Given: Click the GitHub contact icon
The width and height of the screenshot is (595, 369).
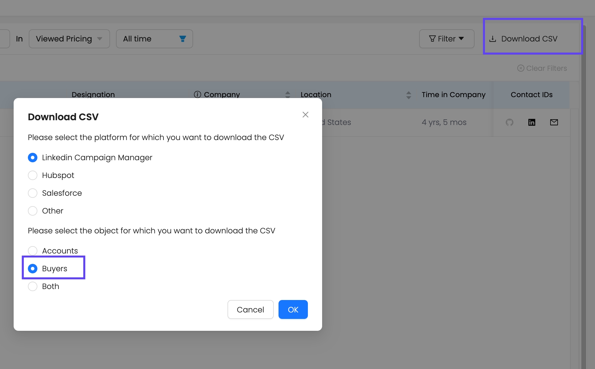Looking at the screenshot, I should pos(509,122).
